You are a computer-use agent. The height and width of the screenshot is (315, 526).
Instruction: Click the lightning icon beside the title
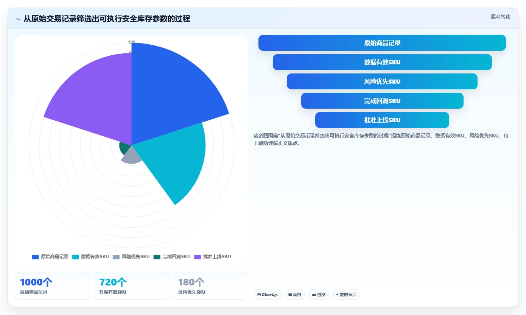(x=18, y=19)
